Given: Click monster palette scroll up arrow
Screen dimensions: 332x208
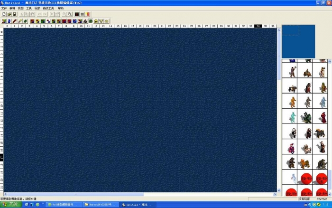Looking at the screenshot, I should click(x=330, y=61).
